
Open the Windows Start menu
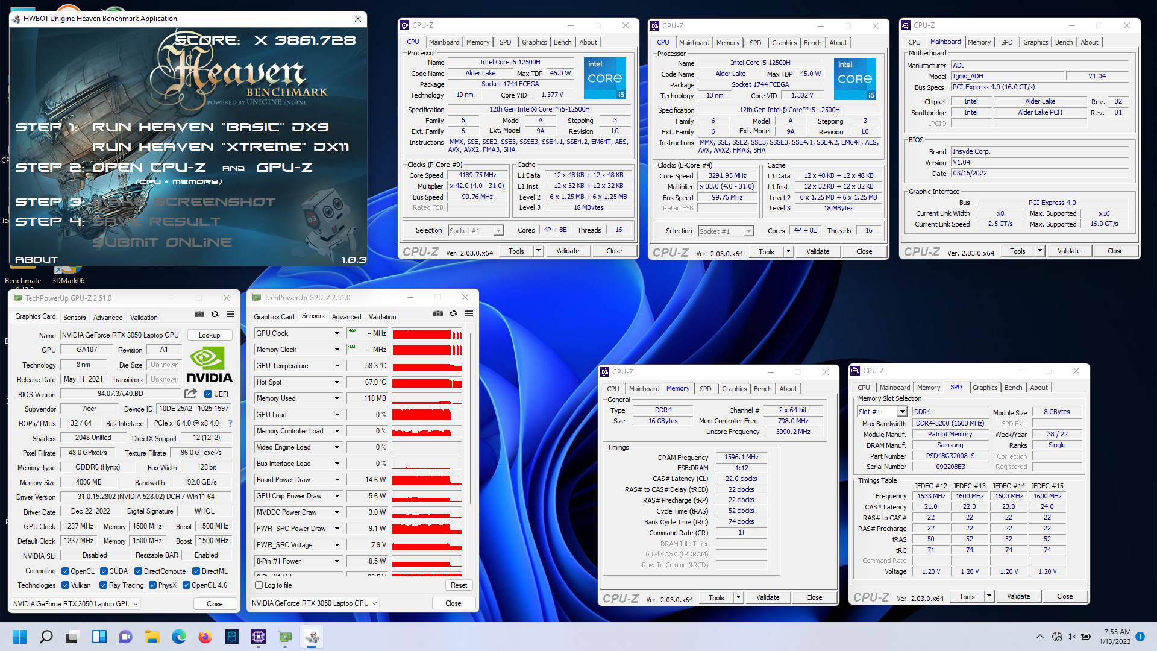[19, 637]
